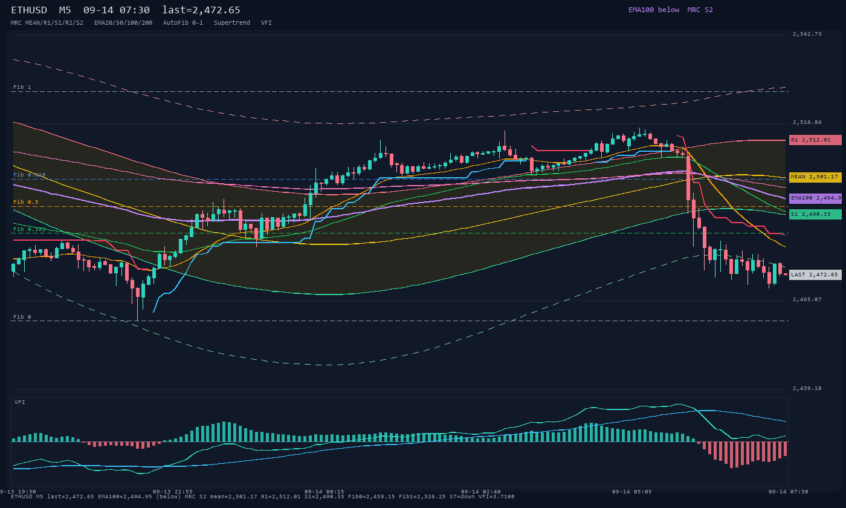Click the yellow MEAN 2,501.17 price tag
Image resolution: width=846 pixels, height=508 pixels.
click(815, 177)
